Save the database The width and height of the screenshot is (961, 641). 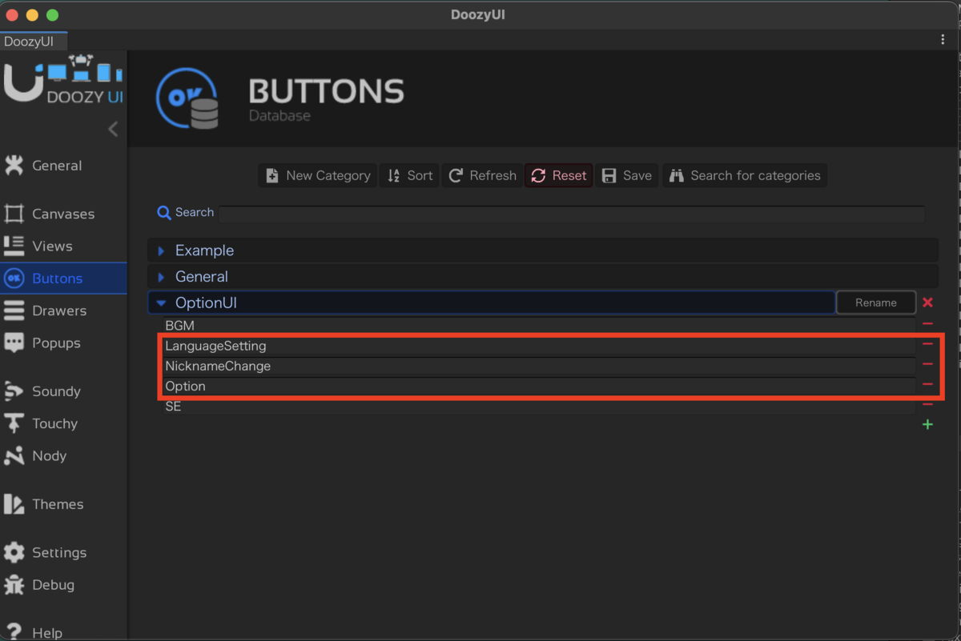[x=627, y=175]
